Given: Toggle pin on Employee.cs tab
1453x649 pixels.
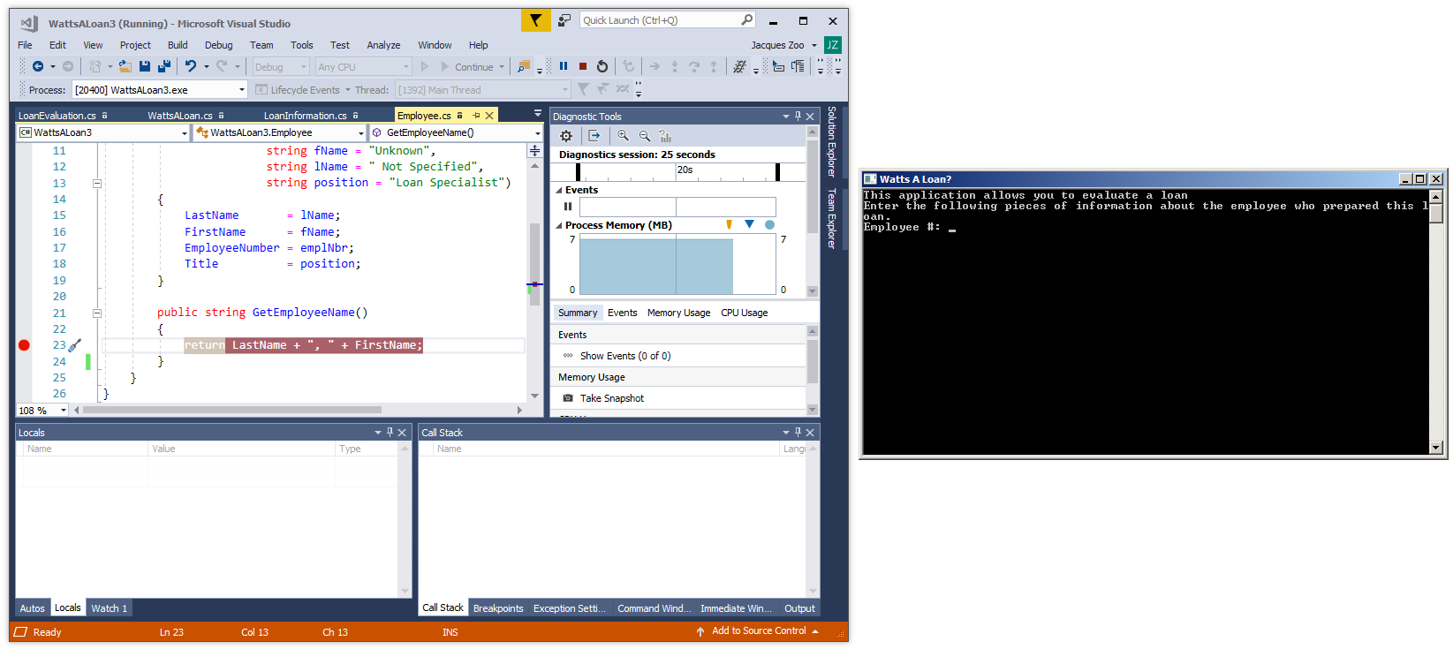Looking at the screenshot, I should 476,116.
